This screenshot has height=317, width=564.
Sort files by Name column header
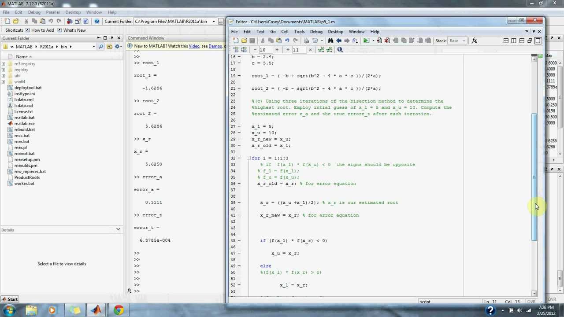pyautogui.click(x=22, y=56)
